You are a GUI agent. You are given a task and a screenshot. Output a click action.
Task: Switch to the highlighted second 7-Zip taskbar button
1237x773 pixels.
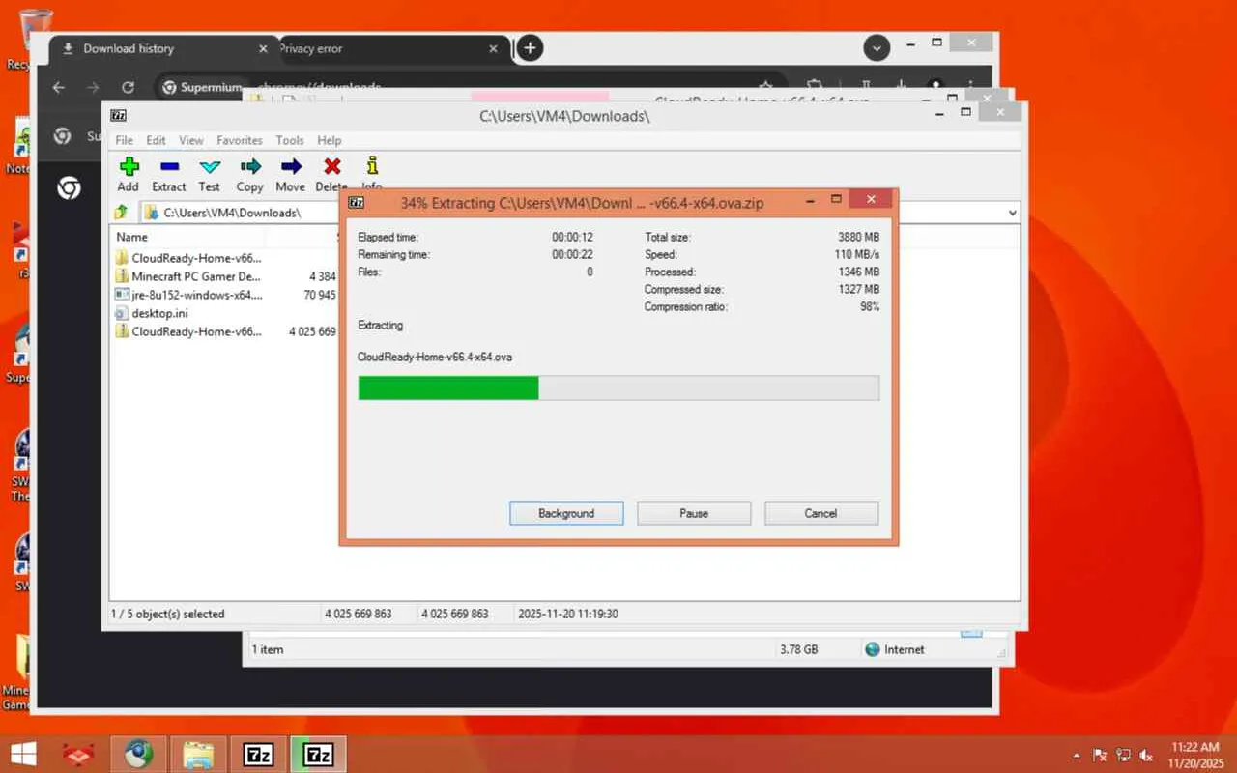pyautogui.click(x=318, y=754)
